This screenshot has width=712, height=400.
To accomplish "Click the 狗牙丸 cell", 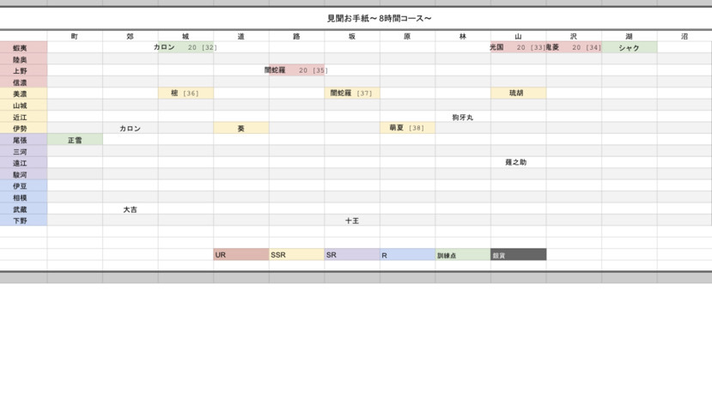I will (x=463, y=117).
